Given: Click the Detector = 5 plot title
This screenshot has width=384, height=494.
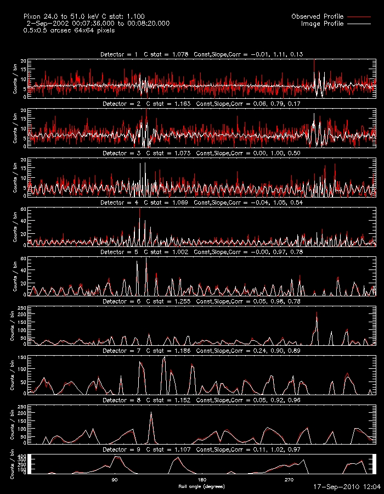Looking at the screenshot, I should pyautogui.click(x=201, y=252).
